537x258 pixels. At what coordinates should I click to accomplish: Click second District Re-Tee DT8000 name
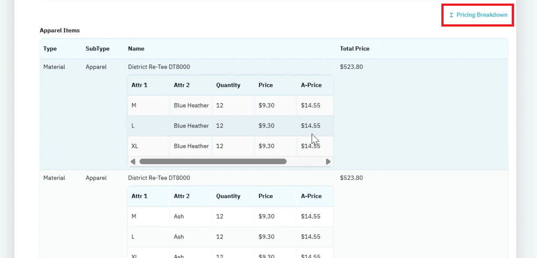(x=159, y=178)
